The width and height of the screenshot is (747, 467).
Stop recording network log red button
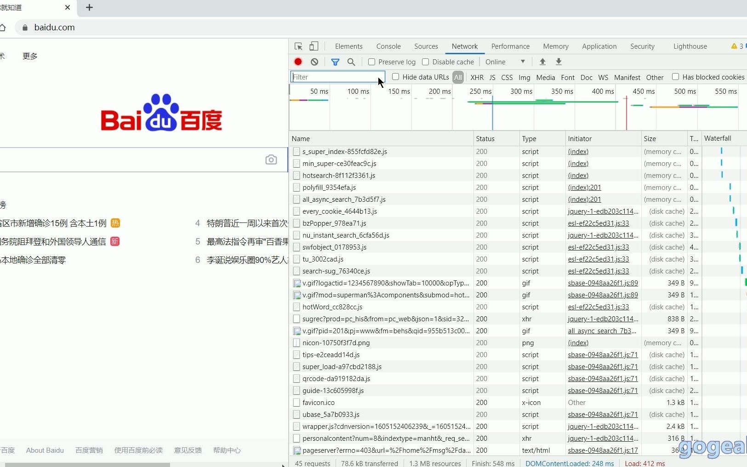pyautogui.click(x=298, y=62)
